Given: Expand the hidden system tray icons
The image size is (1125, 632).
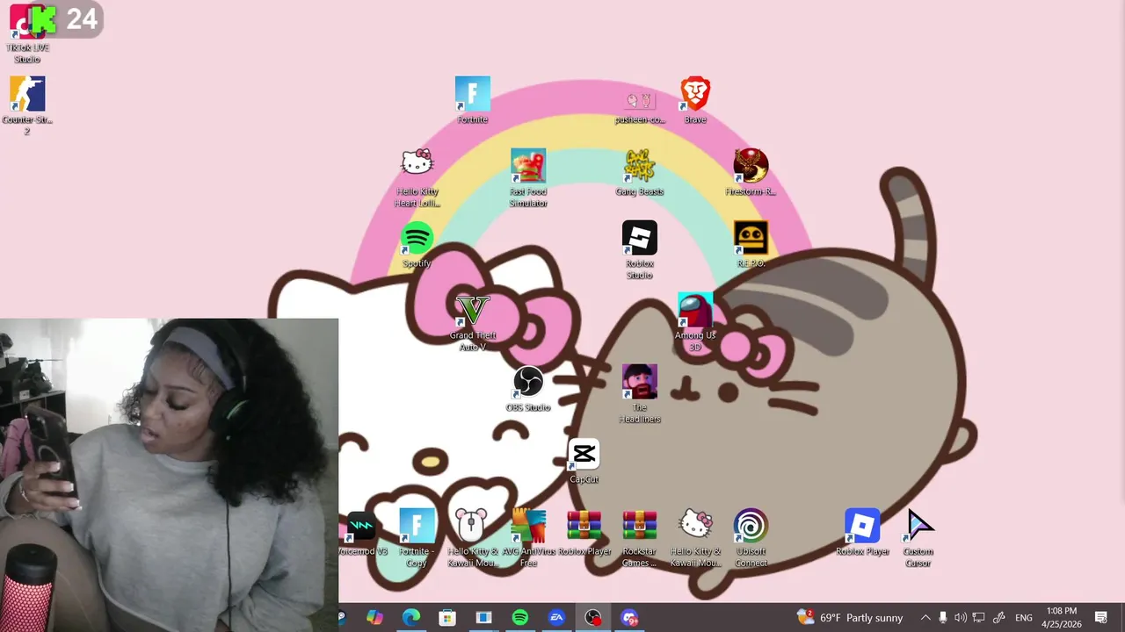Looking at the screenshot, I should click(925, 618).
